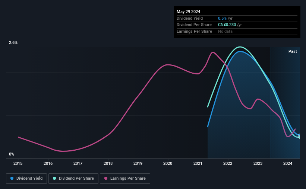The image size is (306, 189).
Task: Click the 2024 x-axis label
Action: click(288, 163)
